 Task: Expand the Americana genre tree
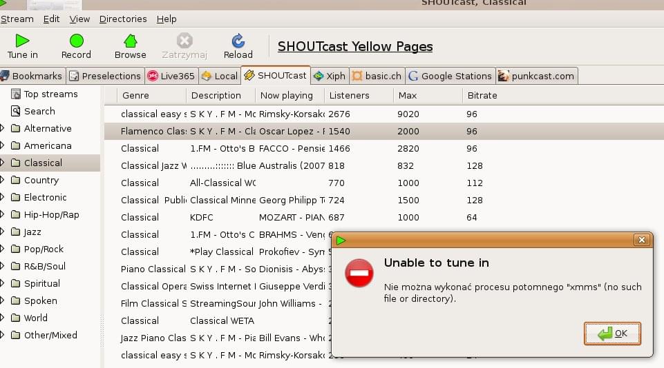coord(2,145)
